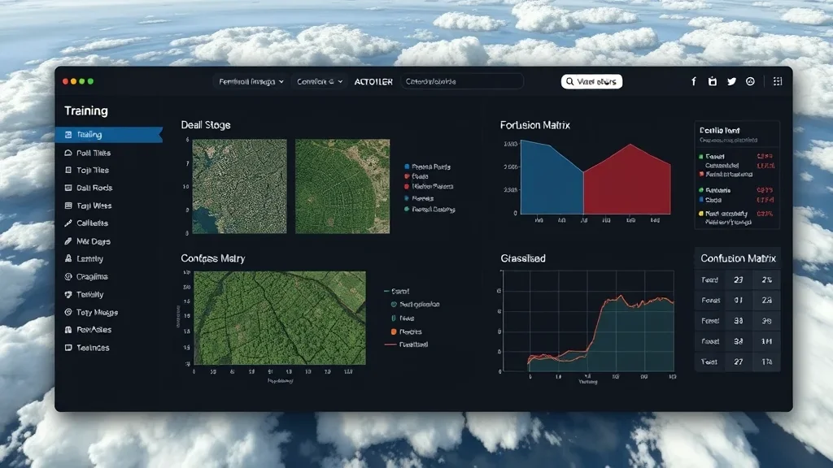The image size is (833, 468).
Task: Click the top blue swatch in the Deall Stage legend
Action: point(407,167)
